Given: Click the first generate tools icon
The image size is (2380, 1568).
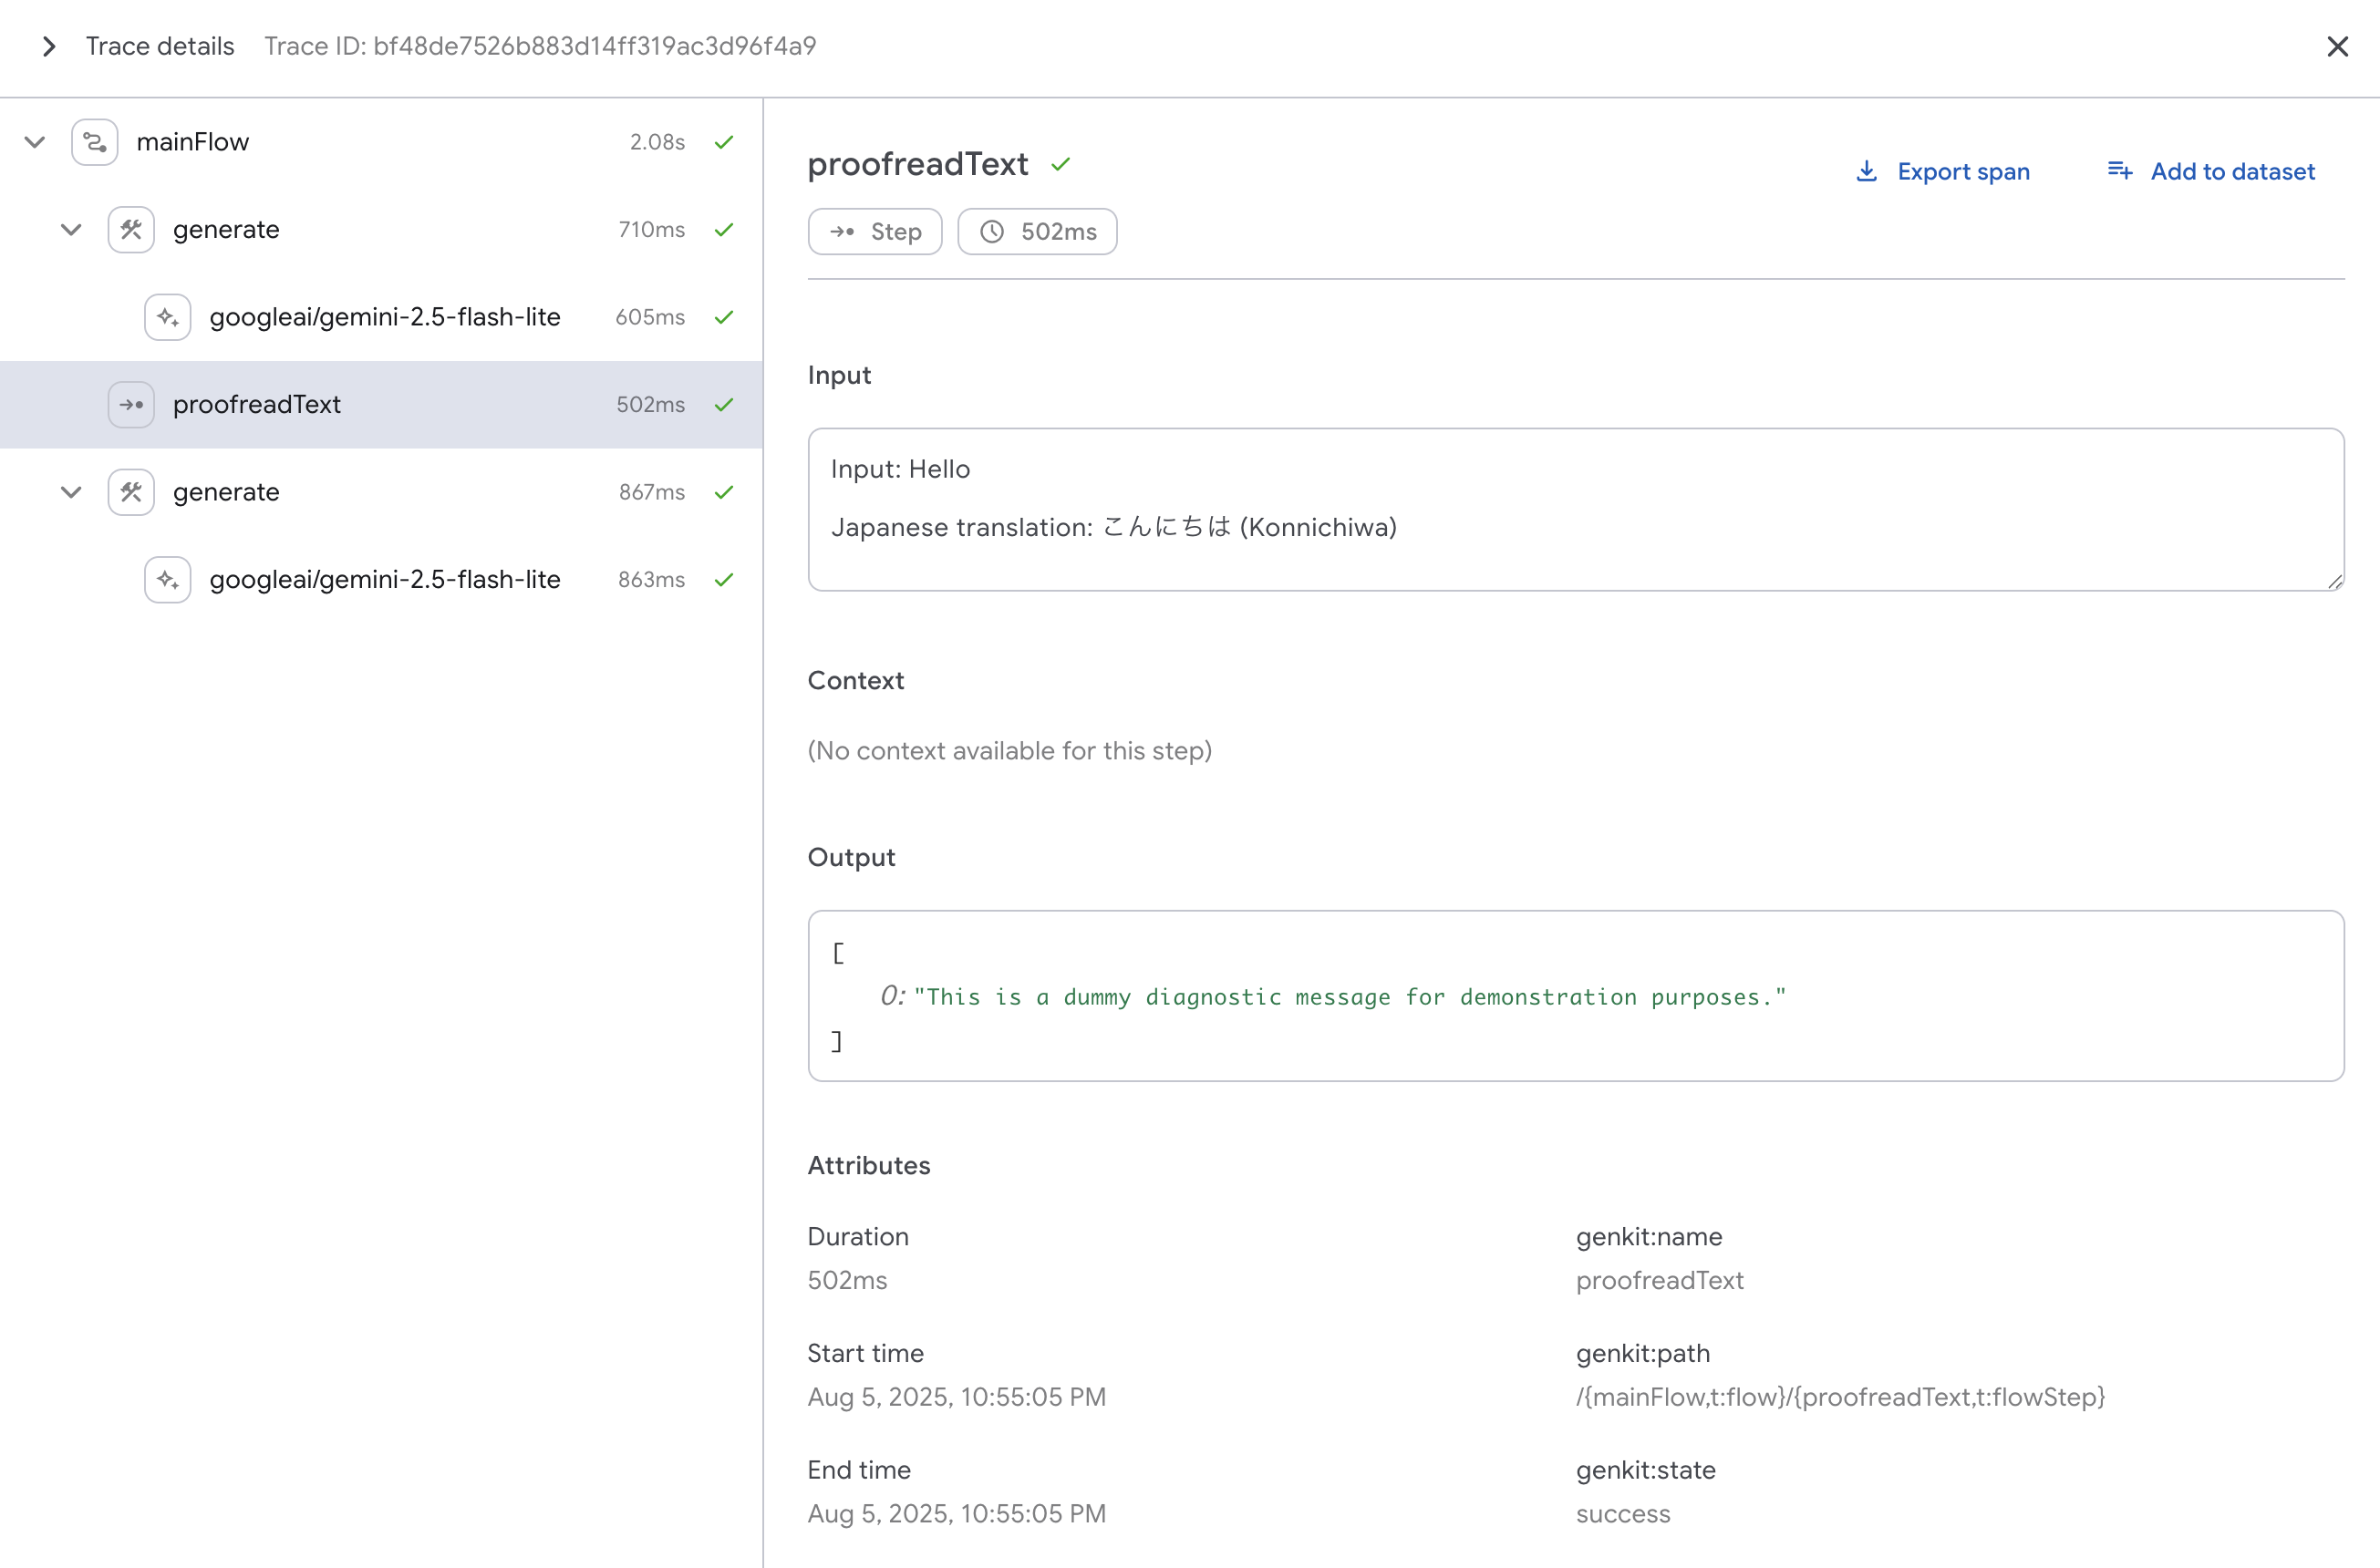Looking at the screenshot, I should [131, 230].
